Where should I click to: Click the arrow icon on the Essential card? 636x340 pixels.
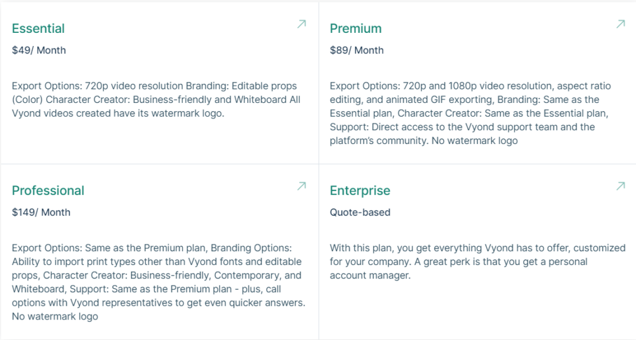pos(301,24)
